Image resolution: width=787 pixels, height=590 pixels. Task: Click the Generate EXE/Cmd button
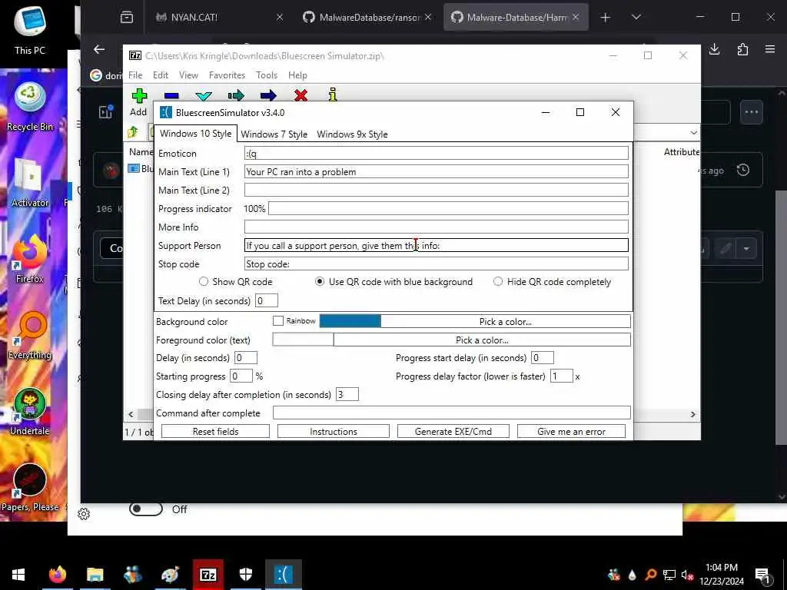(x=453, y=432)
